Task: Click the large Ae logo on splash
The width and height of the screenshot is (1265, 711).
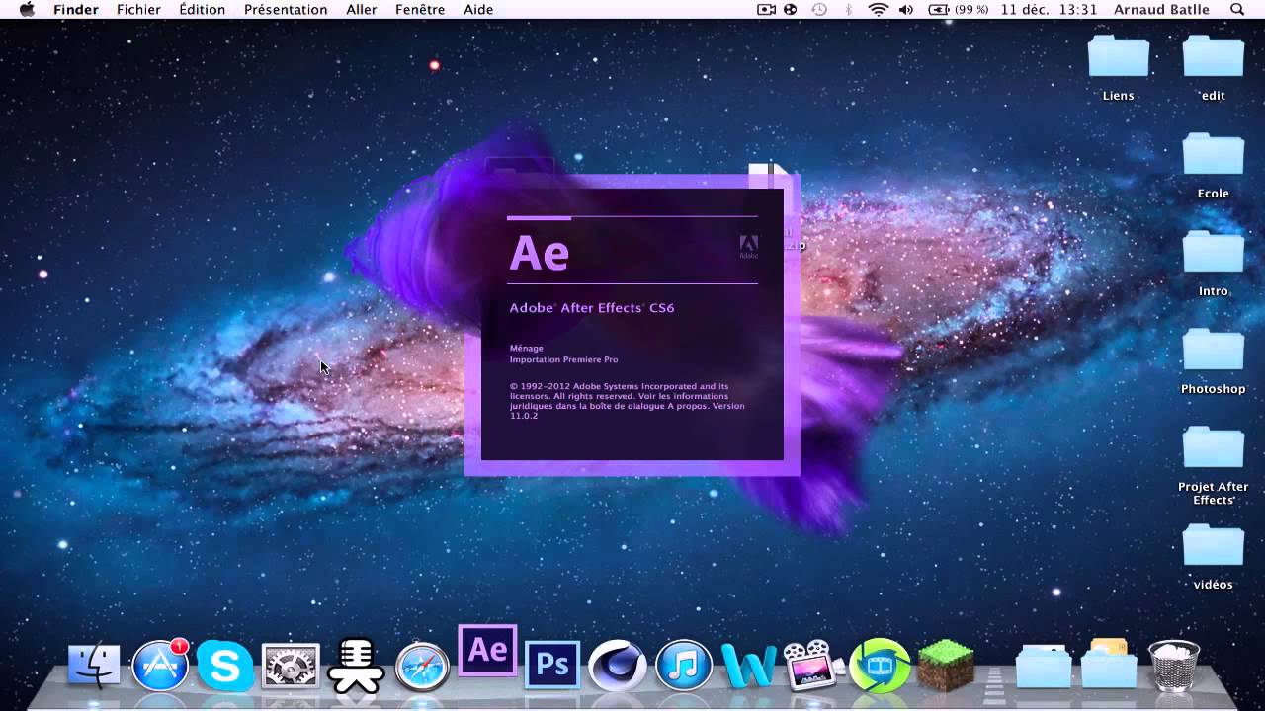Action: (540, 254)
